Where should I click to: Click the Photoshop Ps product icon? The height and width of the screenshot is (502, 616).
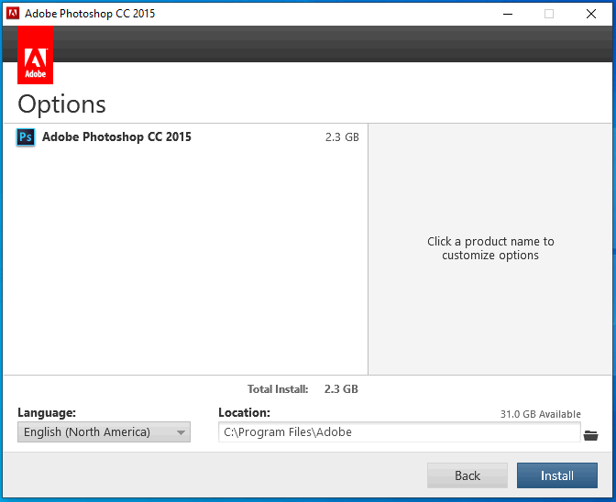(26, 137)
